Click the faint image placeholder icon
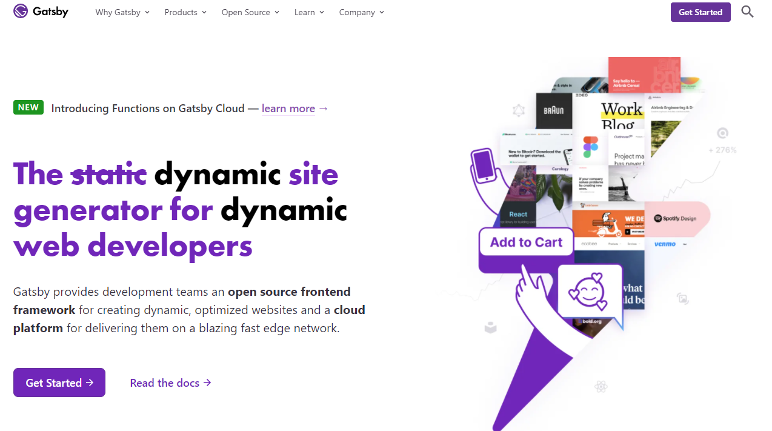Screen dimensions: 772x431 pyautogui.click(x=682, y=298)
